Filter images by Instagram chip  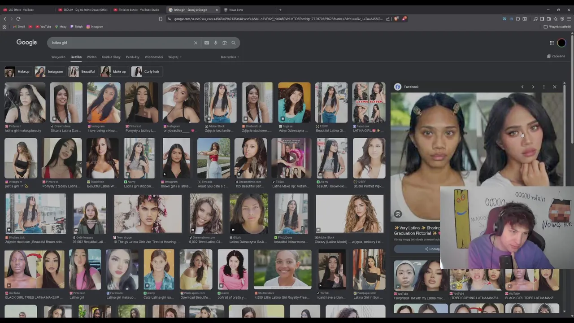(x=50, y=71)
